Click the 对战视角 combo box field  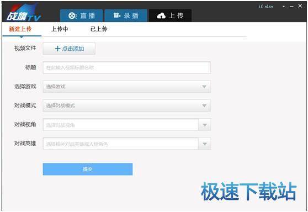(x=121, y=125)
